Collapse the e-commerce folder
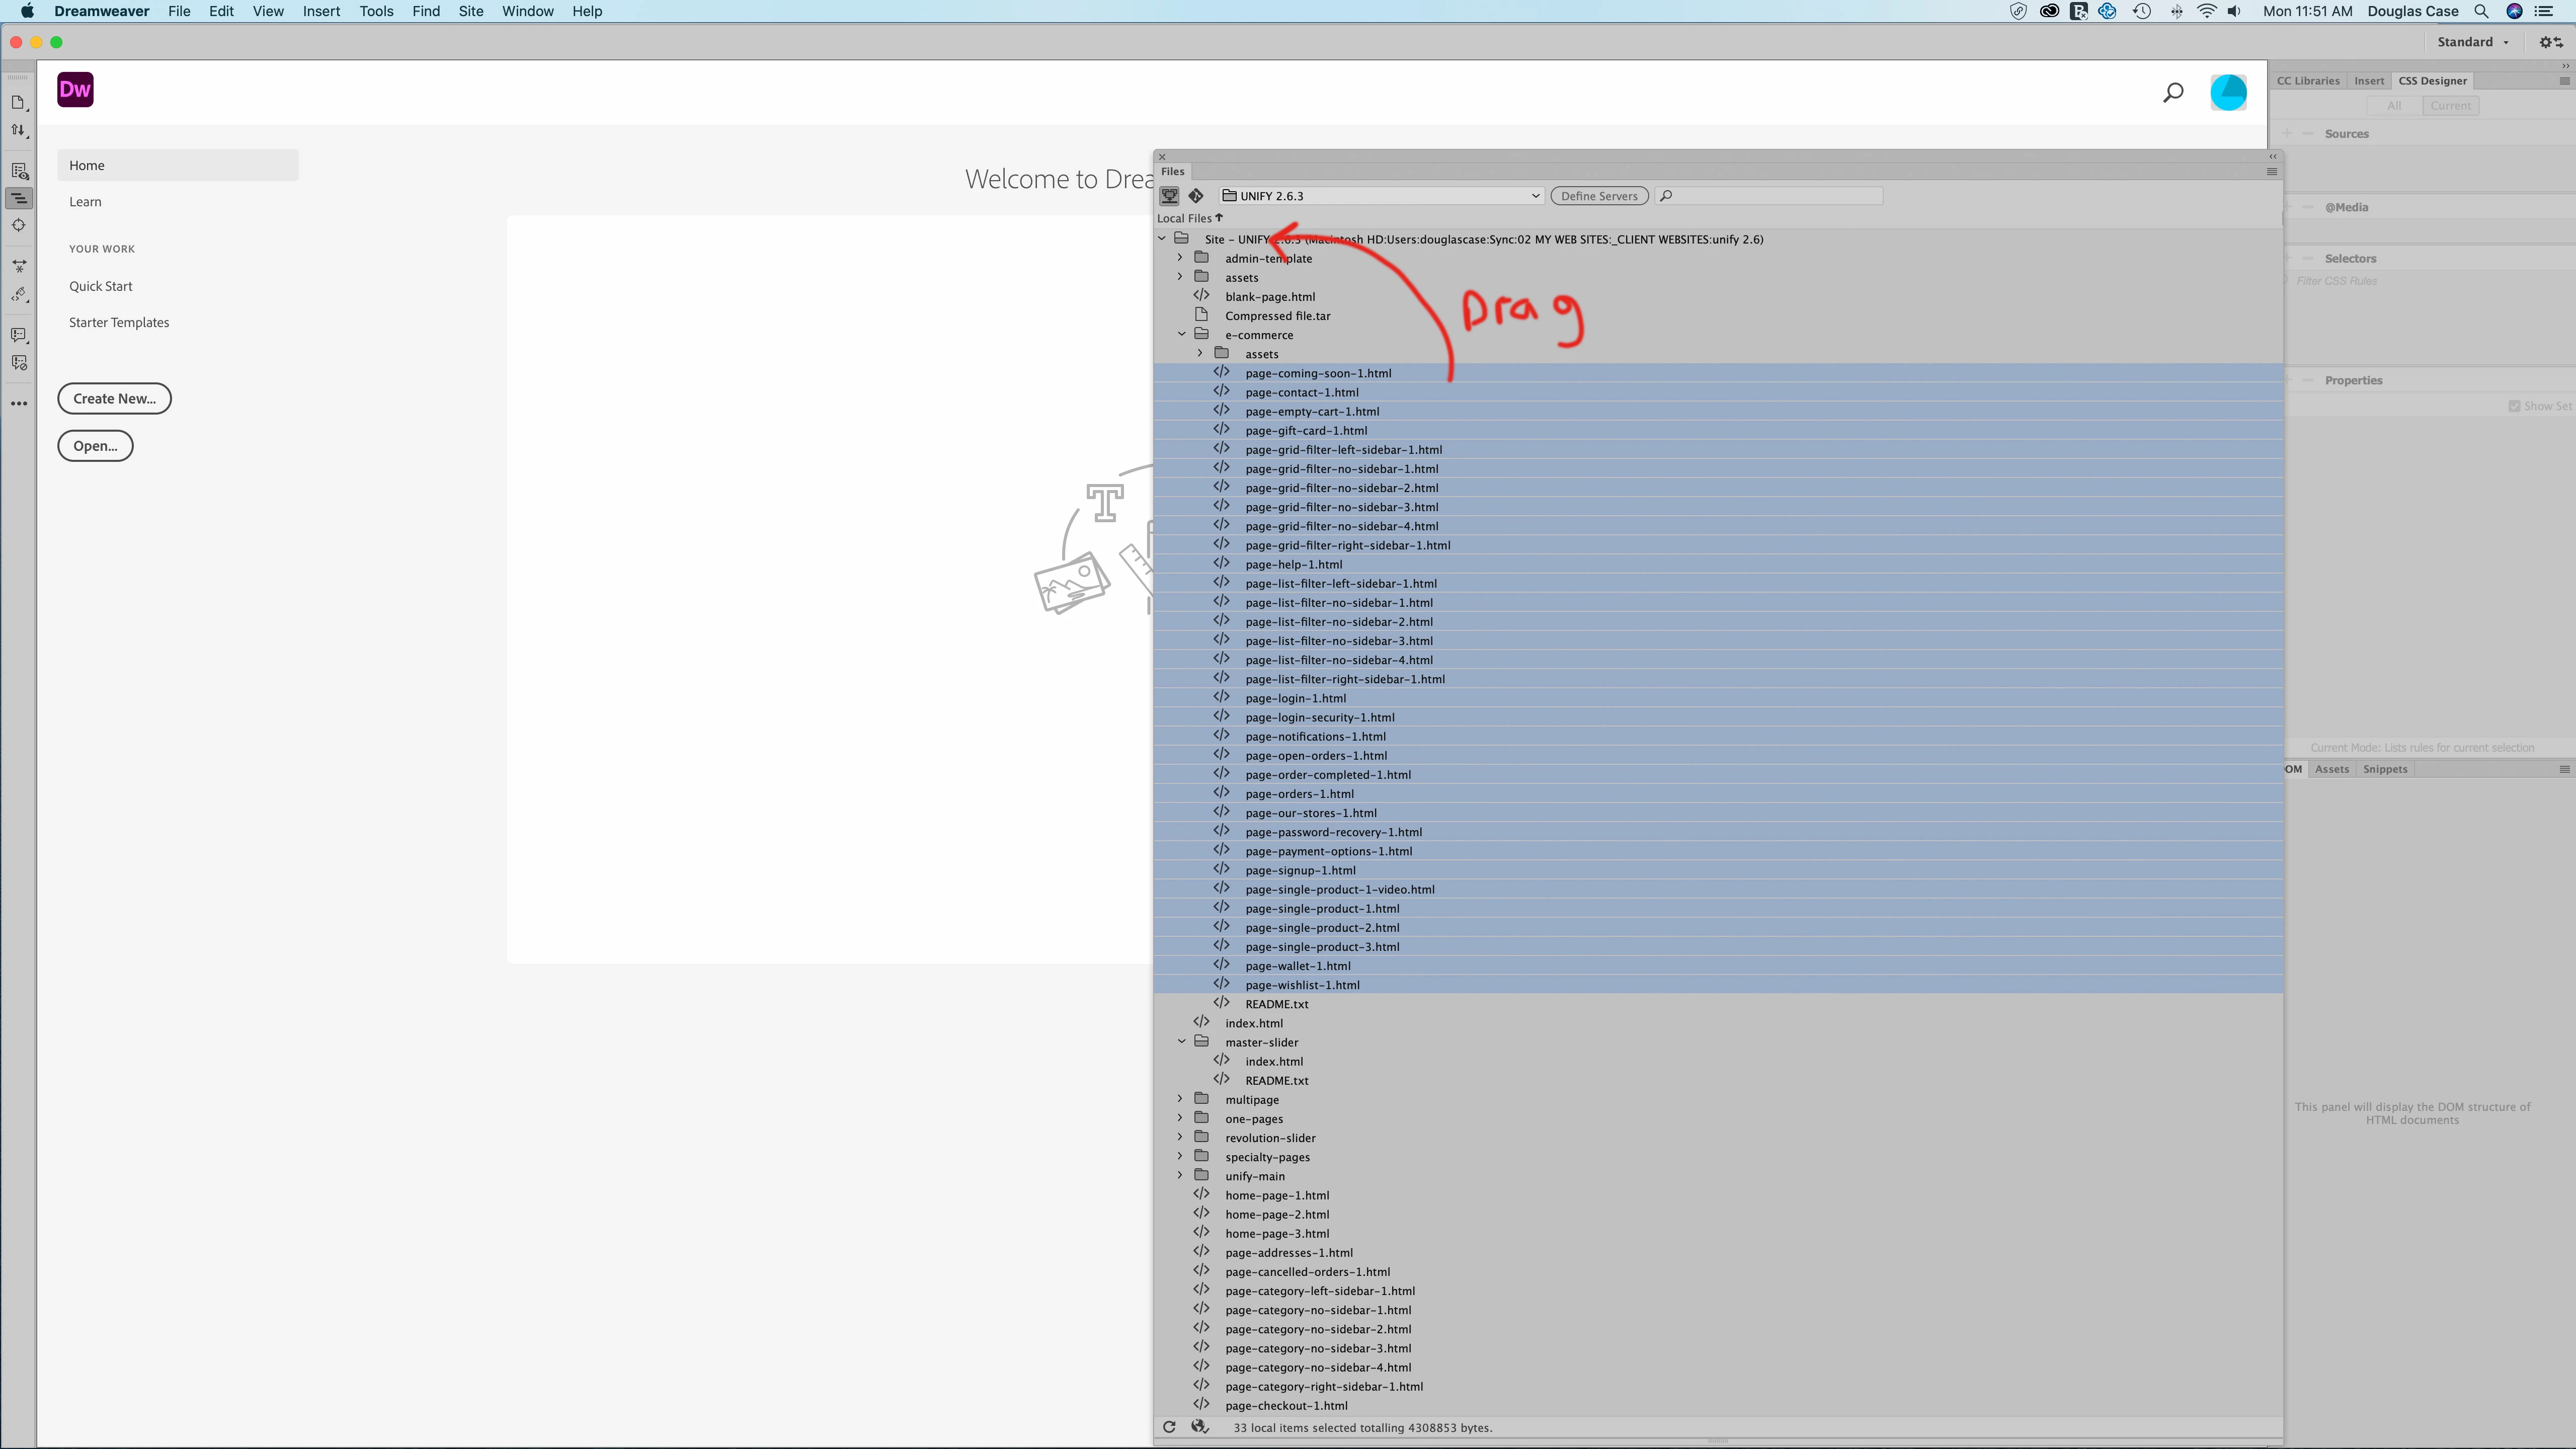This screenshot has height=1449, width=2576. (x=1181, y=335)
